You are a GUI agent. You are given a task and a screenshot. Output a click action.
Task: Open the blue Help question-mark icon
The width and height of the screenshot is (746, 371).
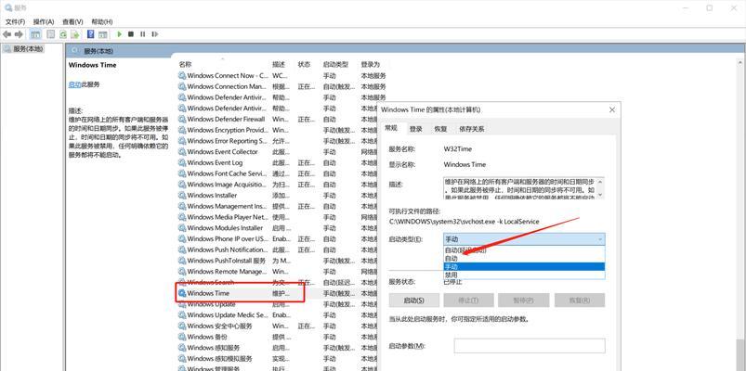coord(90,34)
